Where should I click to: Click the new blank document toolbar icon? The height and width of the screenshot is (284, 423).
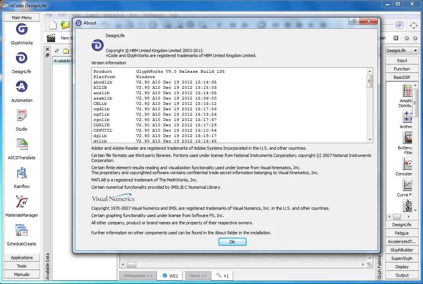pyautogui.click(x=53, y=25)
